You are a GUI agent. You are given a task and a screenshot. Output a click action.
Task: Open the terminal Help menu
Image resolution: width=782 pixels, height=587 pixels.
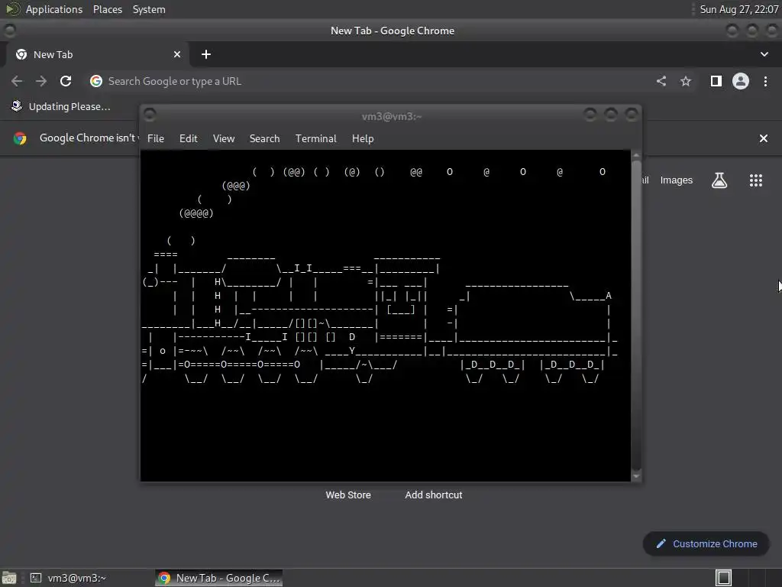(x=363, y=138)
